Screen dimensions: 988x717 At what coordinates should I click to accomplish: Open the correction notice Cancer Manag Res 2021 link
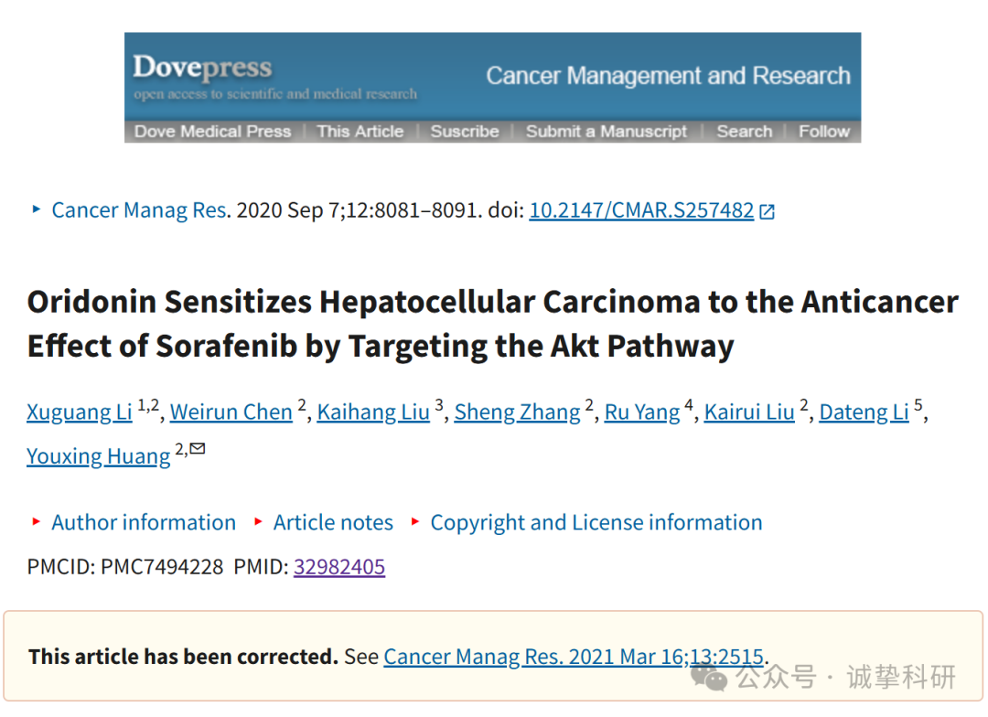[x=574, y=658]
